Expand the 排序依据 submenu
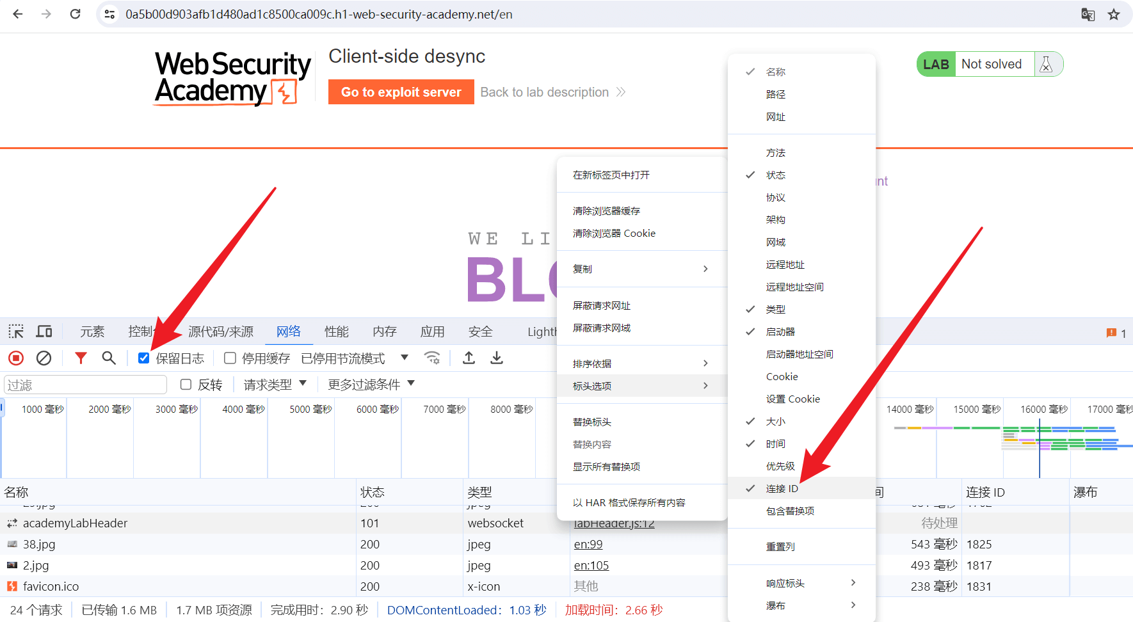1133x622 pixels. 641,363
